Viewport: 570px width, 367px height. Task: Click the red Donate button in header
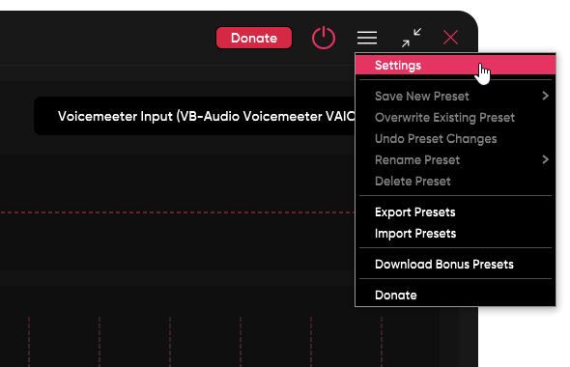254,38
